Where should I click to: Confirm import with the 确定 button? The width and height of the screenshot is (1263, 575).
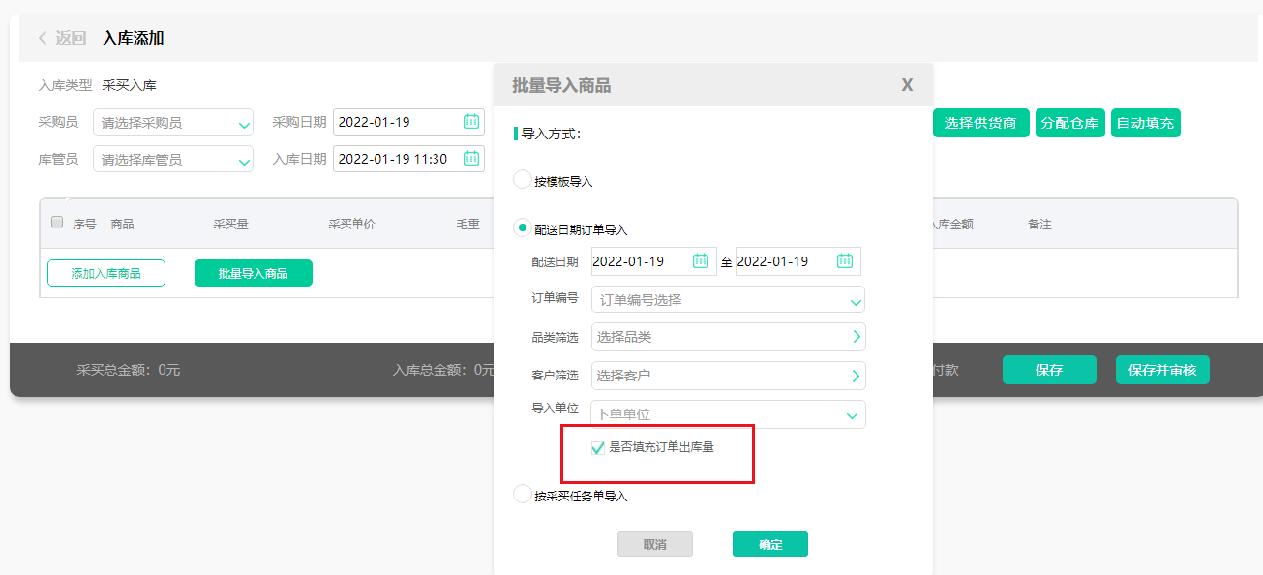point(769,543)
